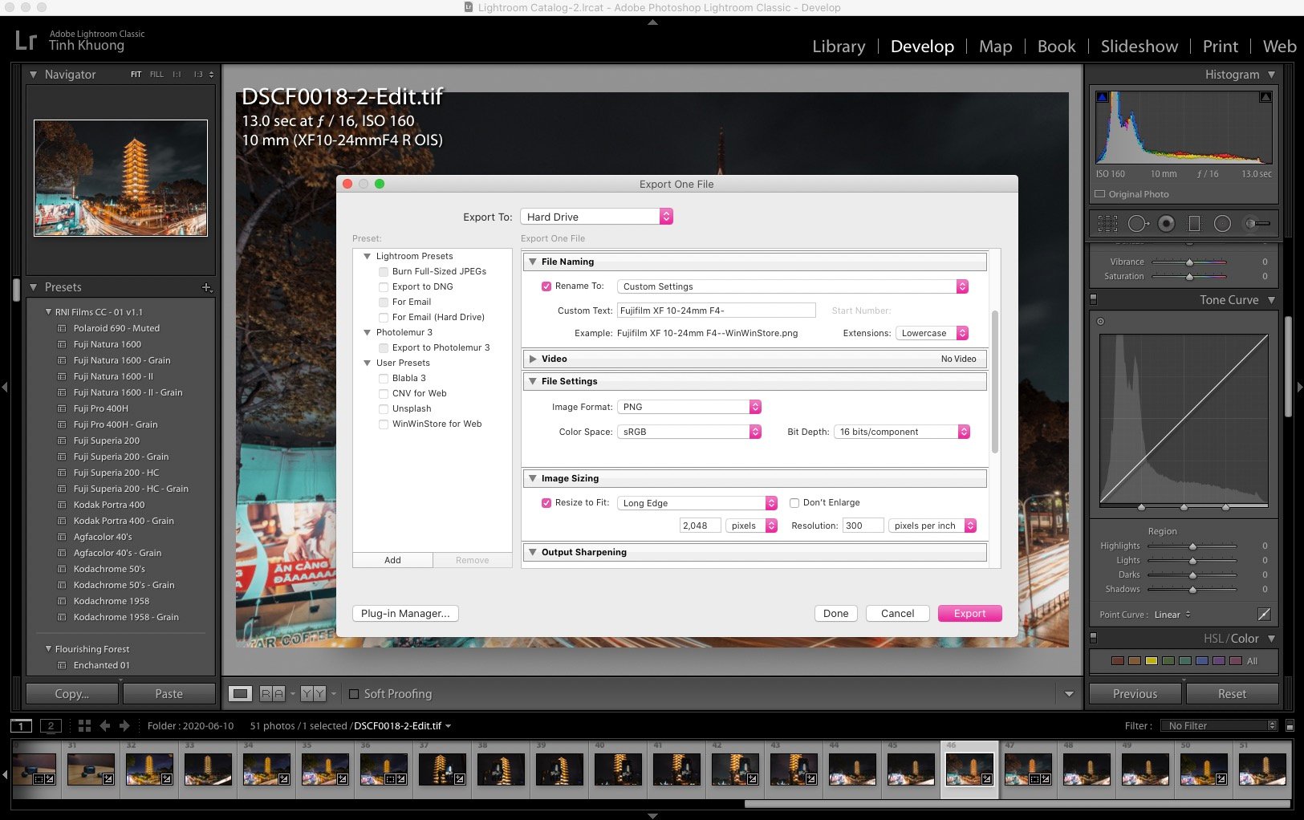Toggle the histogram highlight clipping indicator
The width and height of the screenshot is (1304, 820).
(x=1265, y=97)
